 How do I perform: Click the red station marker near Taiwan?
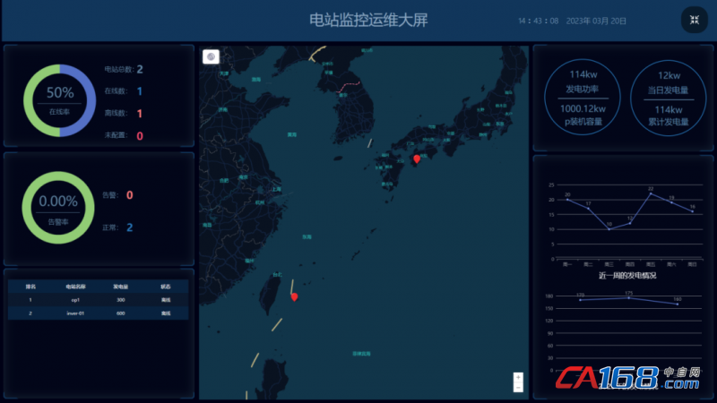(x=294, y=296)
